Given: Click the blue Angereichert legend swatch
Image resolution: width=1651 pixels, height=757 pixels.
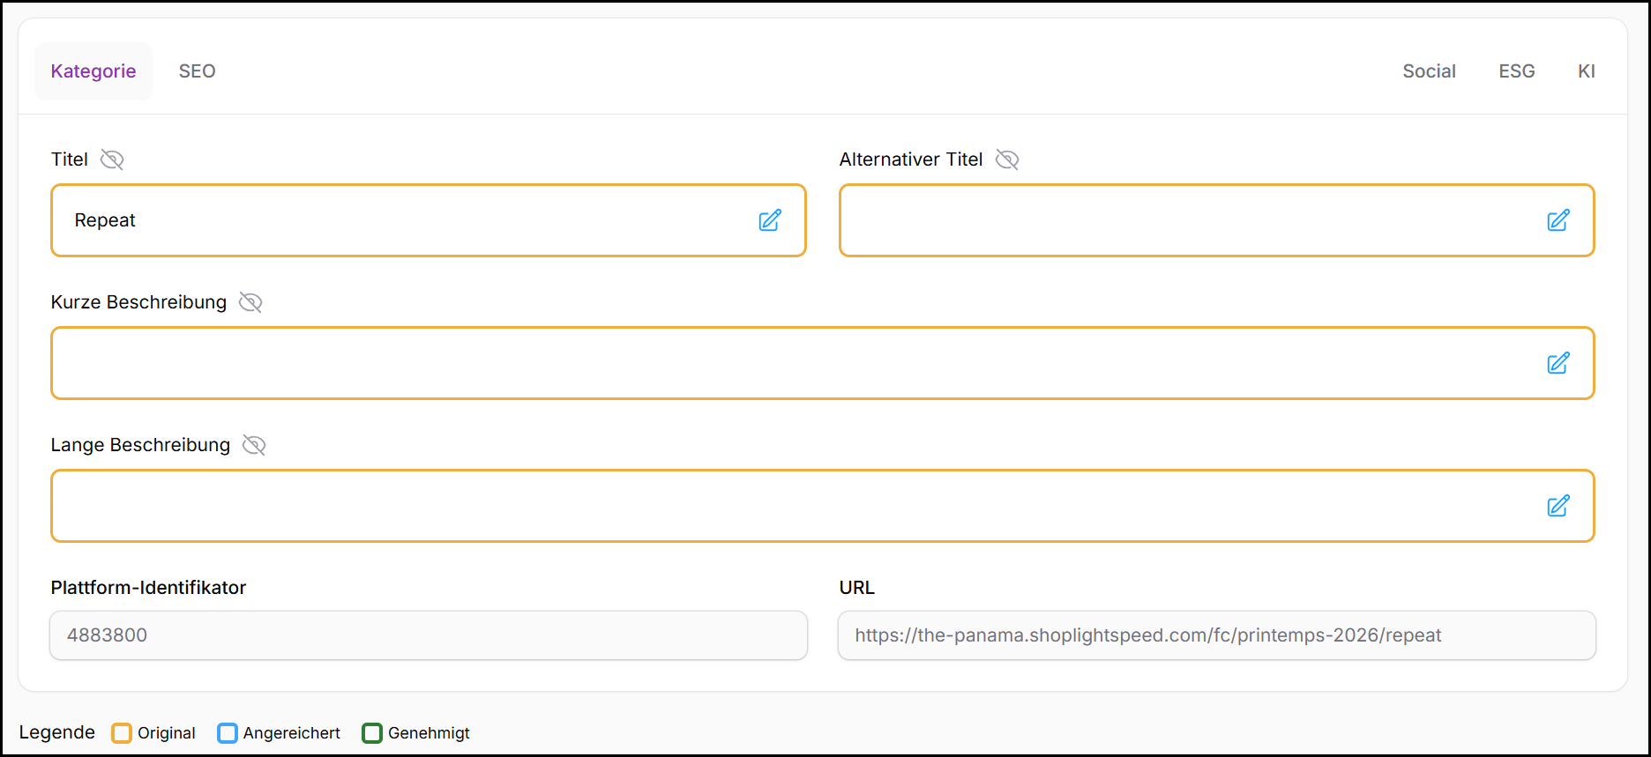Looking at the screenshot, I should point(228,733).
